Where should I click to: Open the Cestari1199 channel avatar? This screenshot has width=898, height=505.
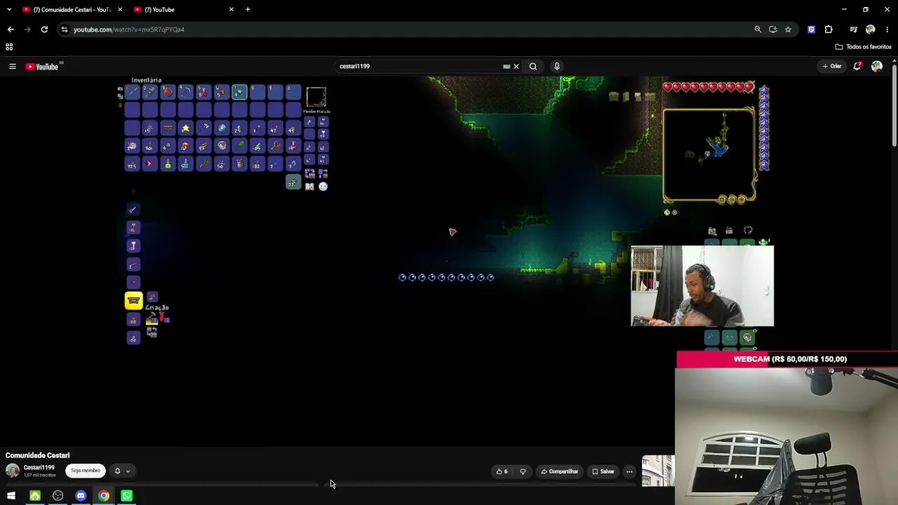pyautogui.click(x=13, y=471)
